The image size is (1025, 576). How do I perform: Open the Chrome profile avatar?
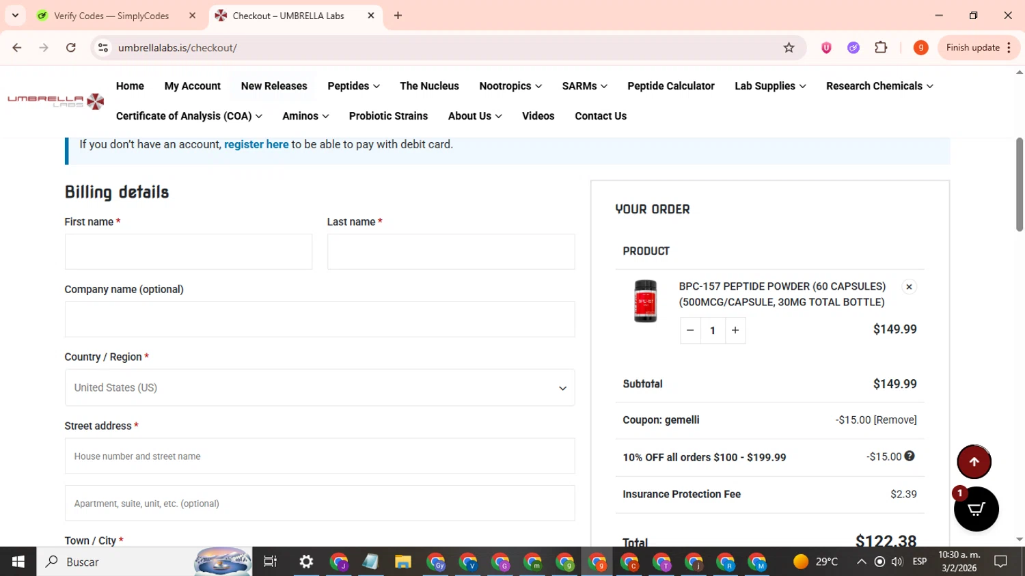coord(920,48)
